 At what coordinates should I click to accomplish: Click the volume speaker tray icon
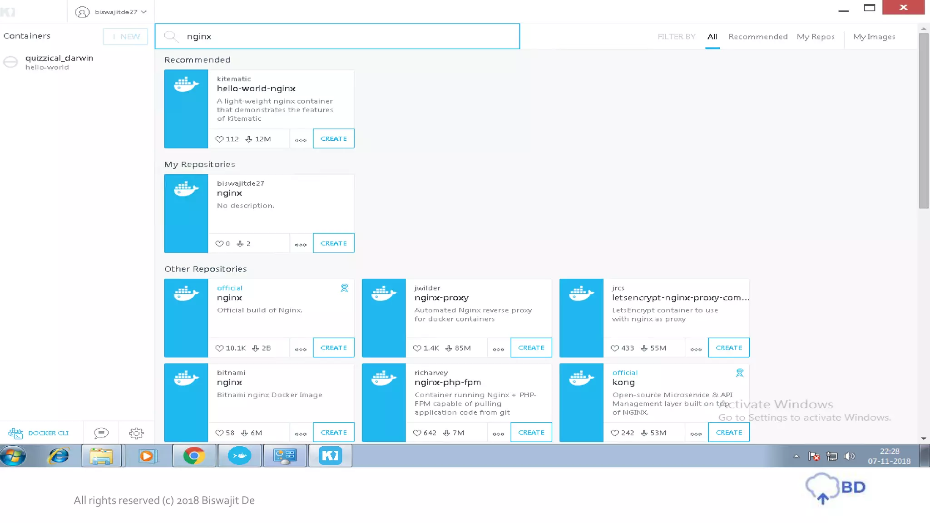pyautogui.click(x=849, y=456)
